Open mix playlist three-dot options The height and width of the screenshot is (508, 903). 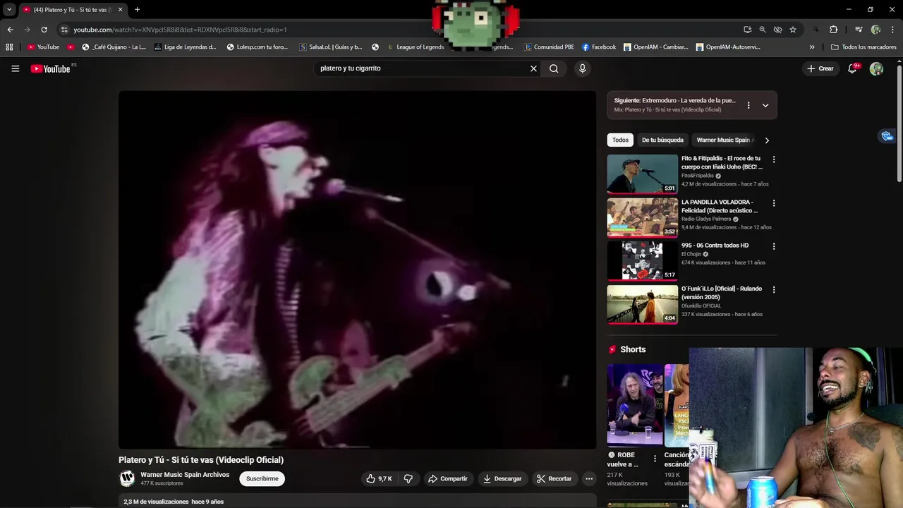[749, 105]
